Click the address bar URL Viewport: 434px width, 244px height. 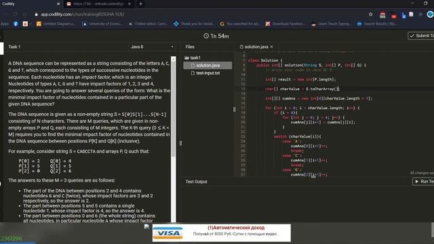pos(83,14)
